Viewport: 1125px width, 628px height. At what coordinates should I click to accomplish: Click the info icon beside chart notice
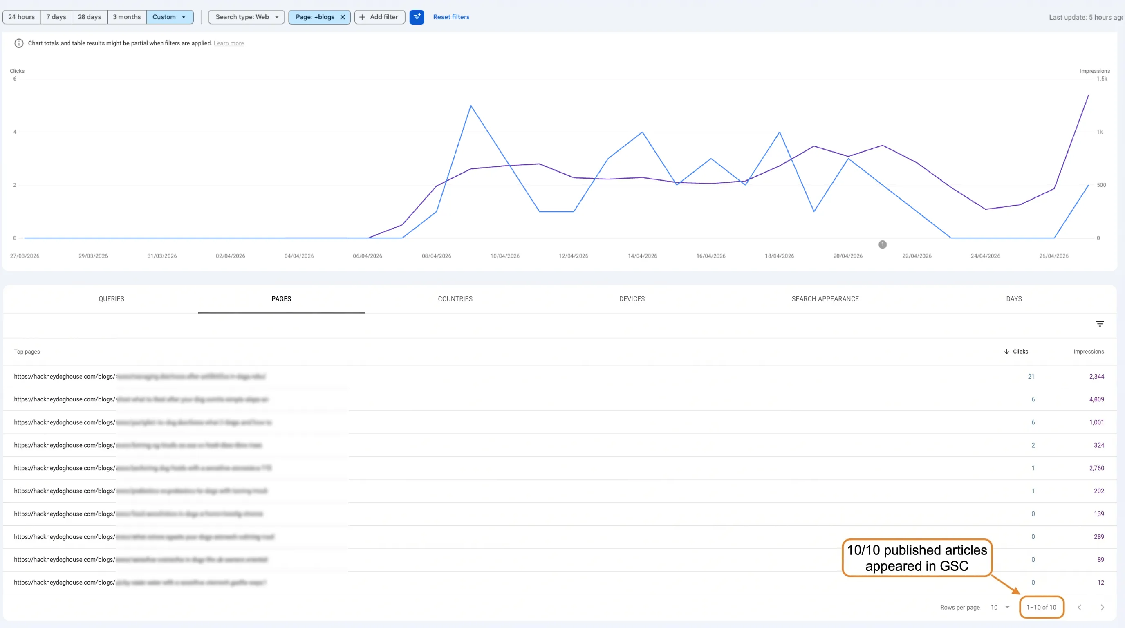tap(19, 43)
